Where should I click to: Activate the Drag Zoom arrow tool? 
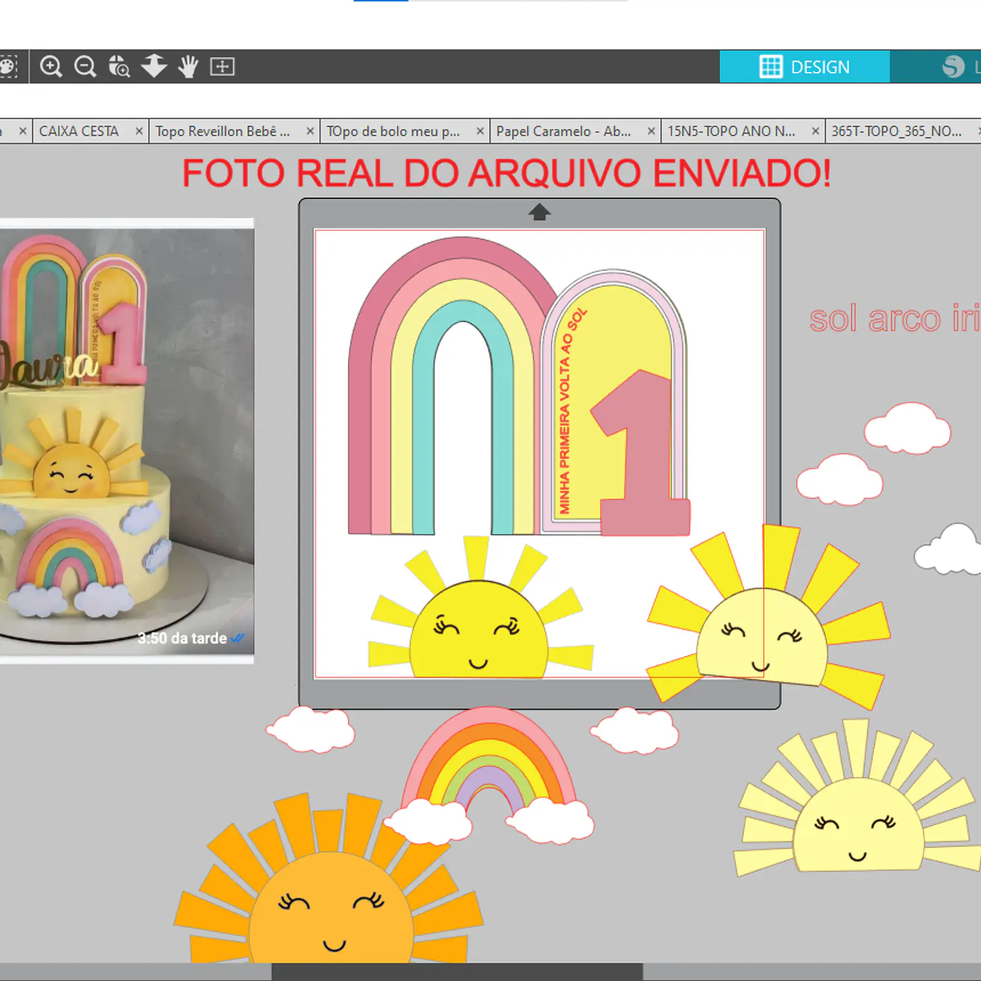154,66
